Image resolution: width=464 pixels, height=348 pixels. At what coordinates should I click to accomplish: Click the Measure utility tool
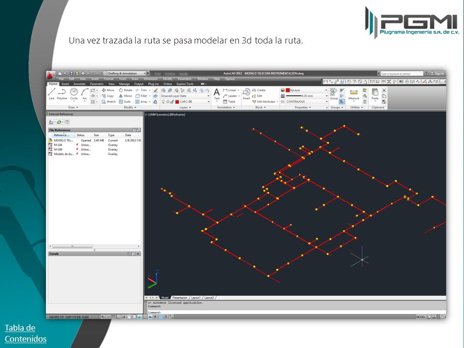click(354, 94)
